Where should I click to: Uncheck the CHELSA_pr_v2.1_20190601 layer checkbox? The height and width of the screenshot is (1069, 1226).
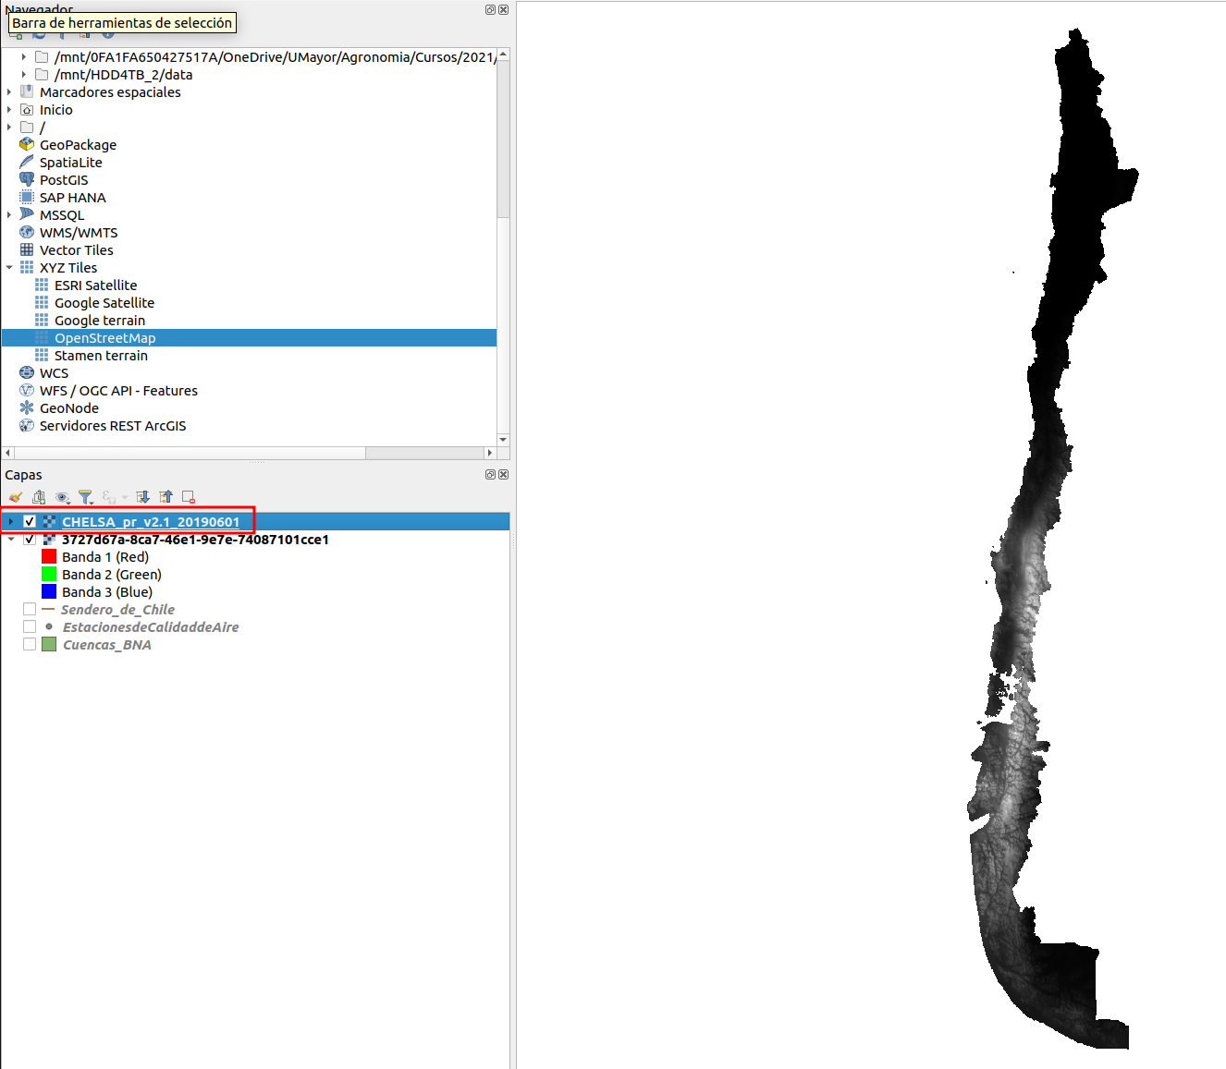tap(30, 522)
